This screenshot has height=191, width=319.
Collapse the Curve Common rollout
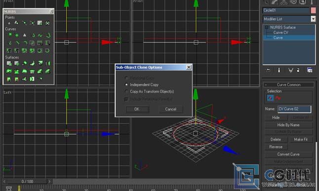click(288, 84)
